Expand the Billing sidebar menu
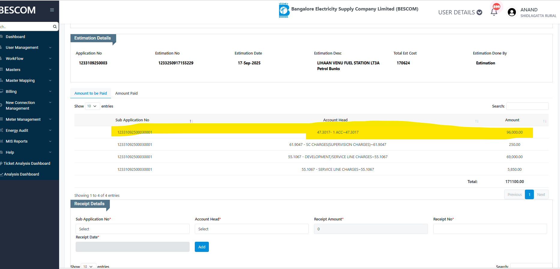The height and width of the screenshot is (269, 560). pyautogui.click(x=27, y=92)
